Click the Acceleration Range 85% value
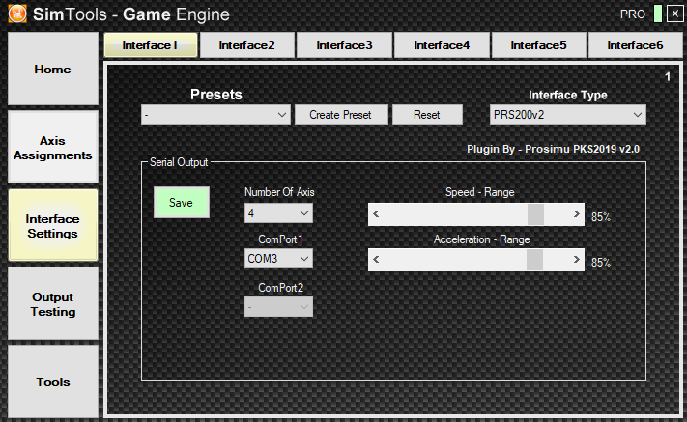The width and height of the screenshot is (687, 422). (x=601, y=263)
